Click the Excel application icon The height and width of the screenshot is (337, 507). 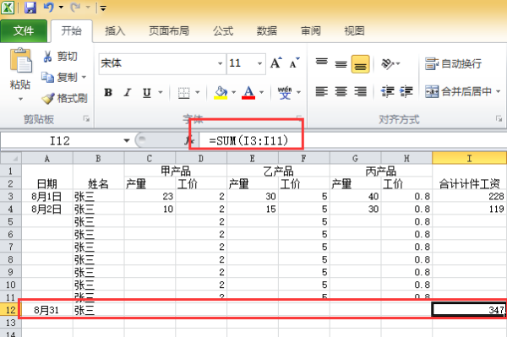coord(8,7)
